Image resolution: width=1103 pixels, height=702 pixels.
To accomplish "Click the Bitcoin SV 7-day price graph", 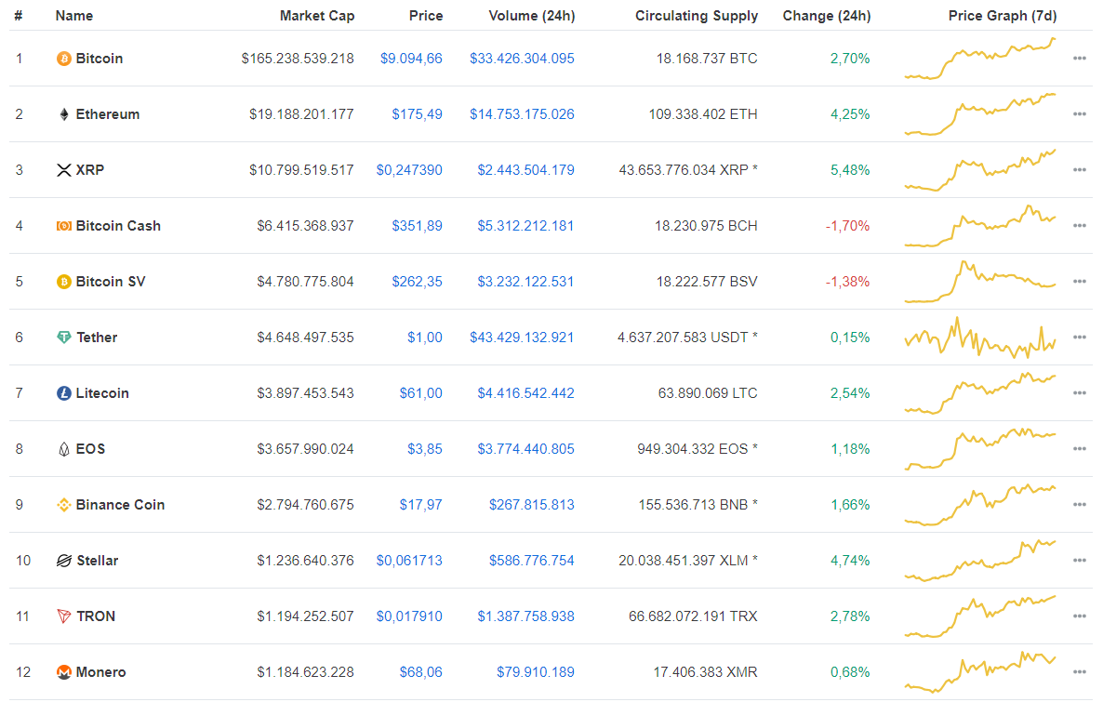I will tap(979, 281).
